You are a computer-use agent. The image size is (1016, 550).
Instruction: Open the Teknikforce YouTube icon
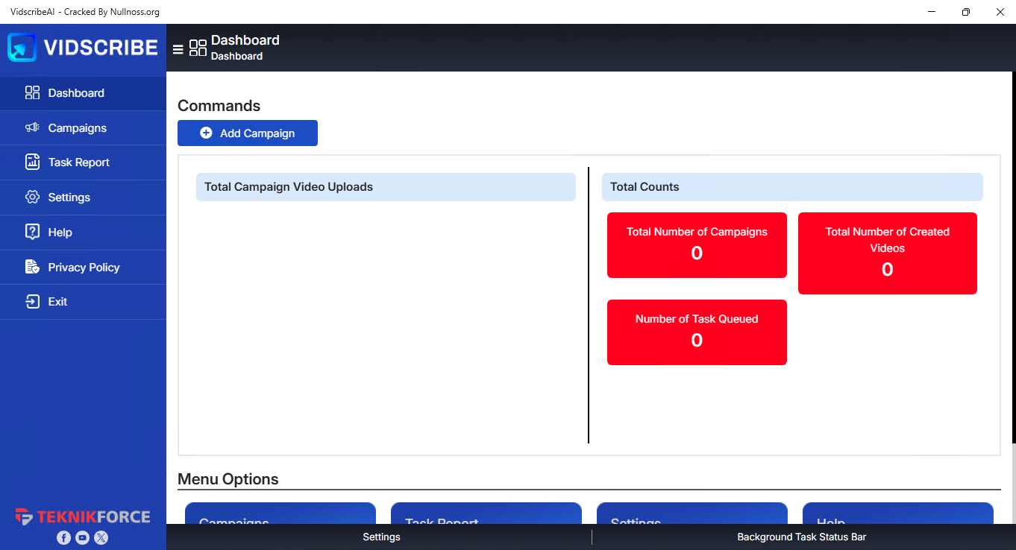pos(82,537)
